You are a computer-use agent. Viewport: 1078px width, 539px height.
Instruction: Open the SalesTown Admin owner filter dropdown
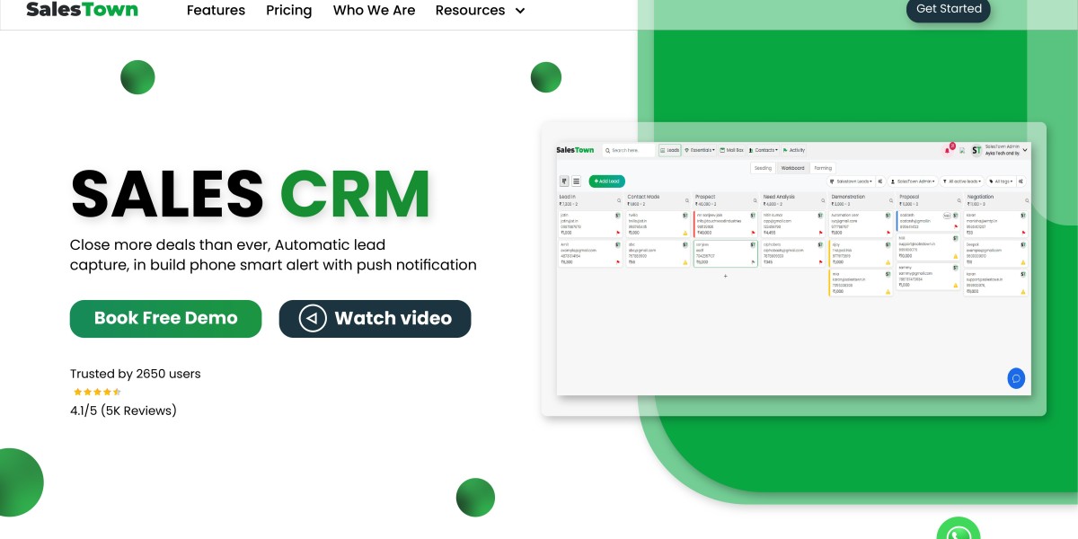(913, 181)
